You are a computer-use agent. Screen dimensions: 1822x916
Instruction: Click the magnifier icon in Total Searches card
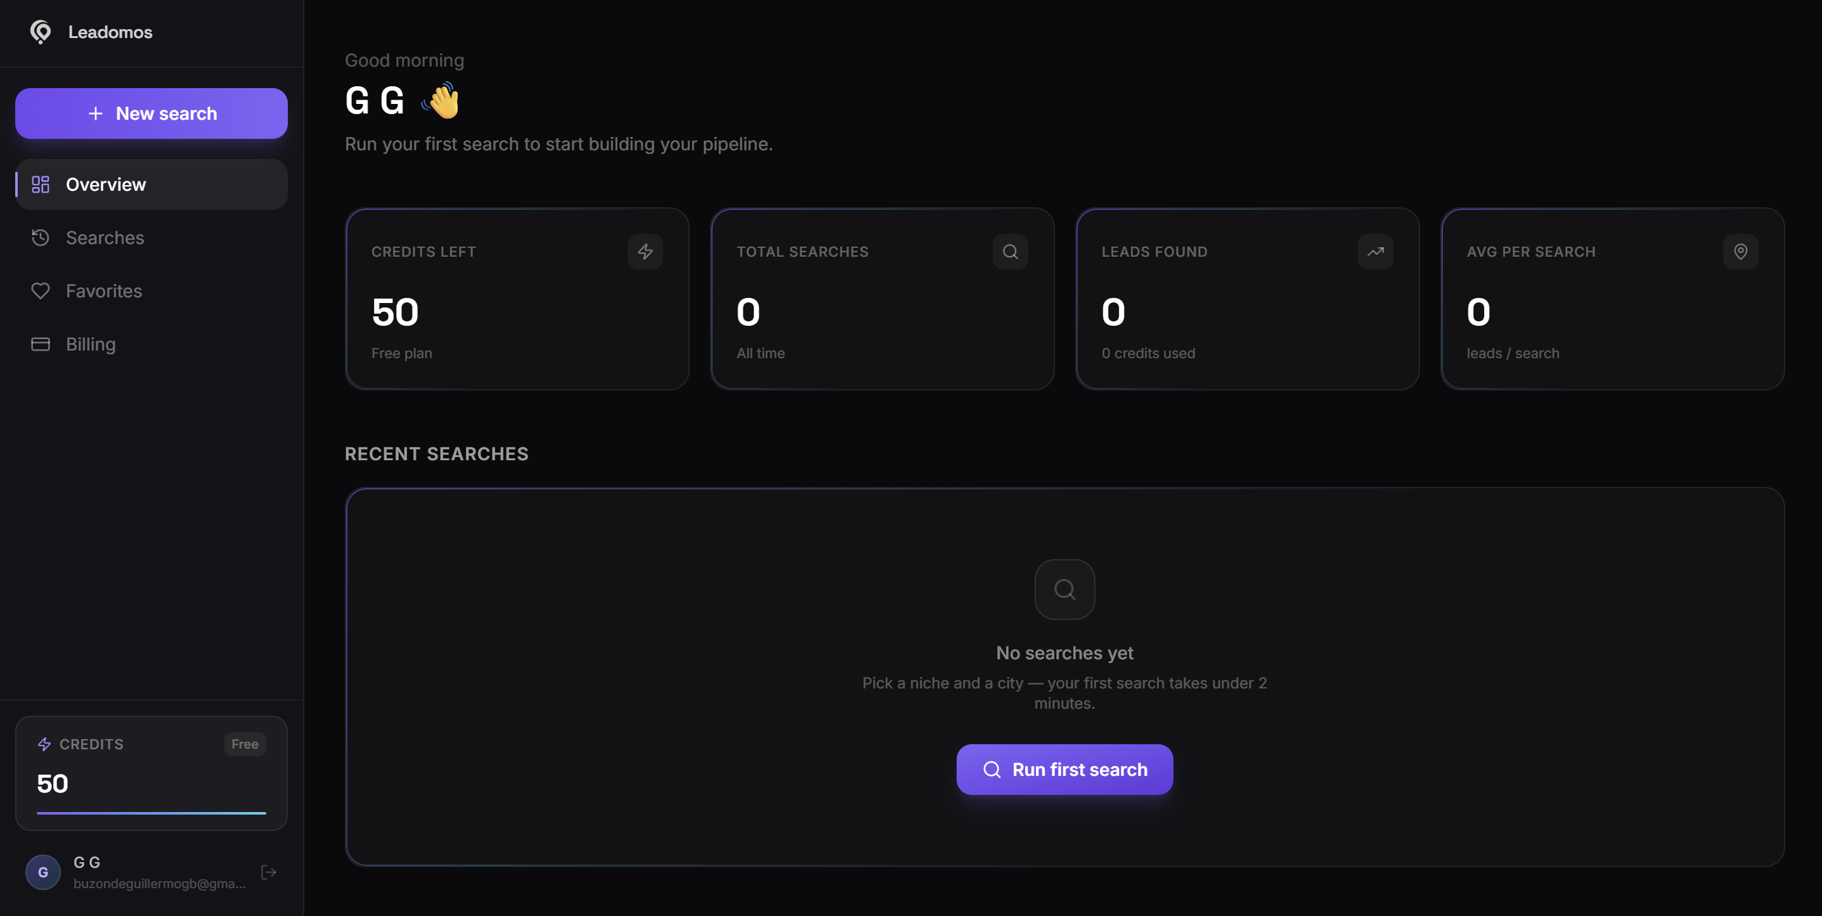click(1010, 252)
